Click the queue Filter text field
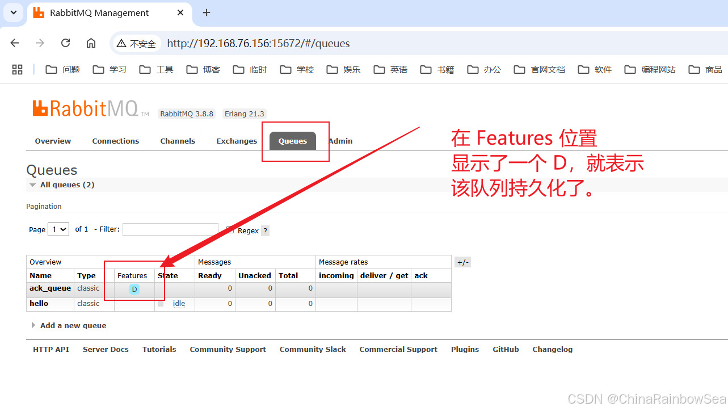728x411 pixels. click(170, 229)
